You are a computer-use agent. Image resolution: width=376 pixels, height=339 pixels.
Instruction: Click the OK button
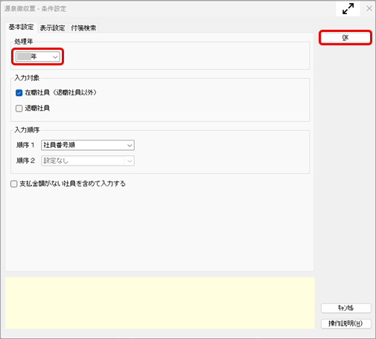tap(345, 38)
